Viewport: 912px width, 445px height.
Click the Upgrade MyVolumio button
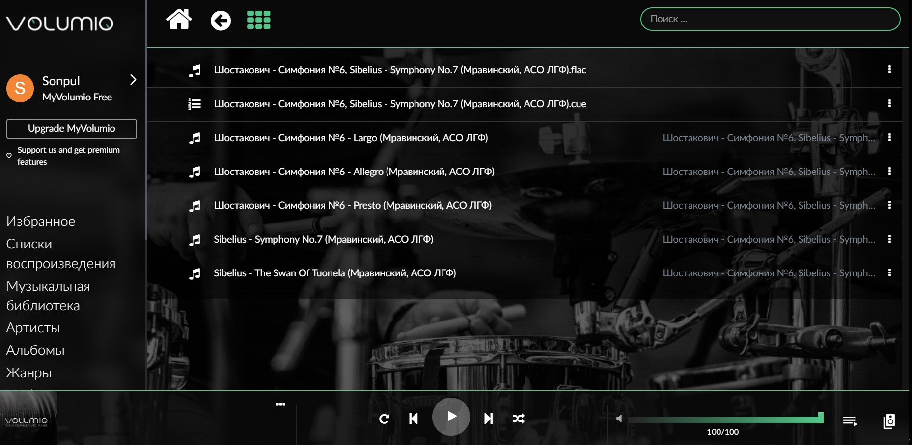point(72,129)
